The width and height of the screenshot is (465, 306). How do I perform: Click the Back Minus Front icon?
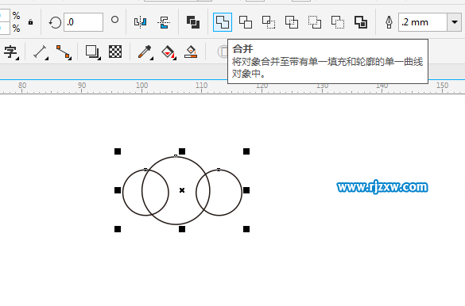click(338, 22)
